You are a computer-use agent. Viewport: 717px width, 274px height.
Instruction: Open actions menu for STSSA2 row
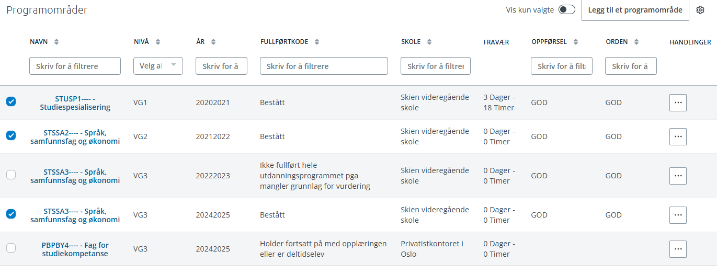click(x=678, y=136)
